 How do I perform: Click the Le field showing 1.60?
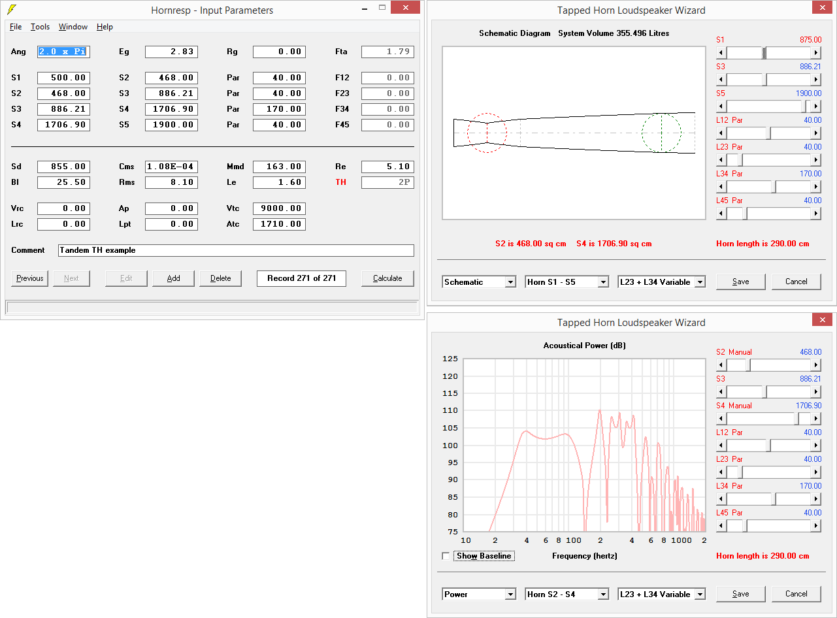click(279, 182)
